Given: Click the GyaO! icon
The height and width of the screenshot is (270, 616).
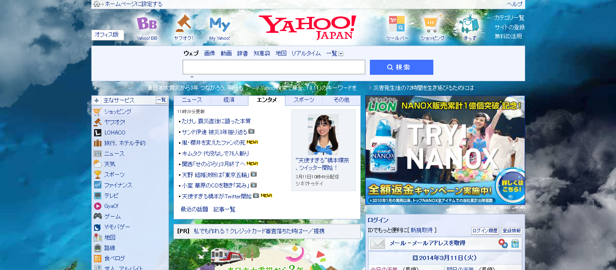Looking at the screenshot, I should [97, 206].
